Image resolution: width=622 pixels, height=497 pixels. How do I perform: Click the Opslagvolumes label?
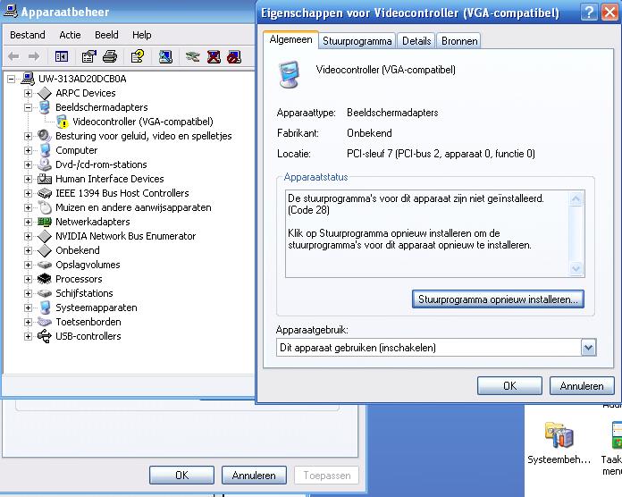[88, 265]
